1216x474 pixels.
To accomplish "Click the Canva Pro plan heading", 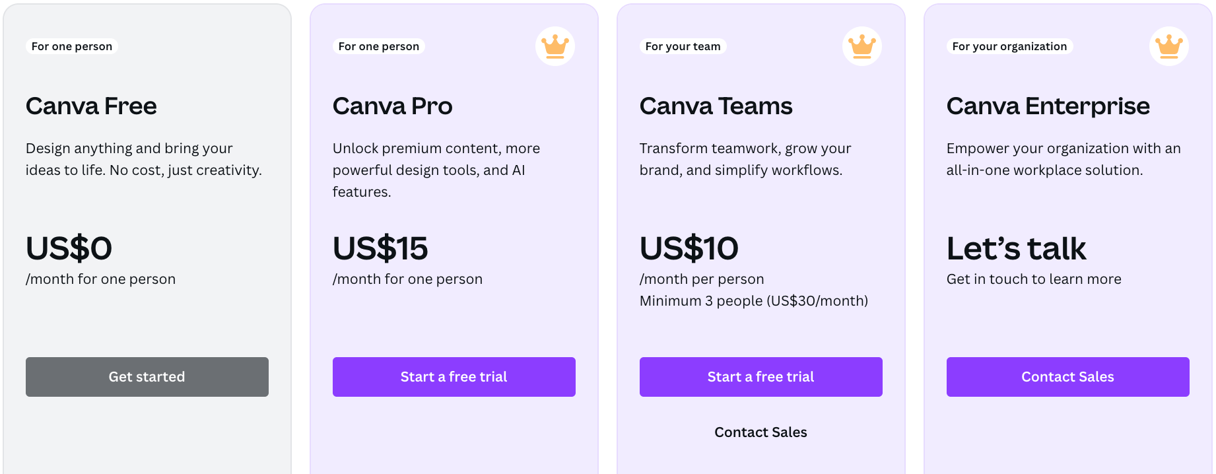I will tap(392, 106).
